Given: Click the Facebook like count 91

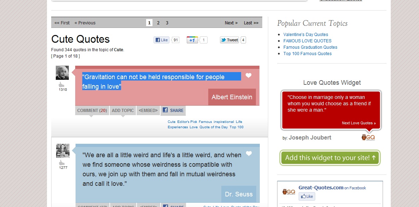Looking at the screenshot, I should [x=175, y=40].
